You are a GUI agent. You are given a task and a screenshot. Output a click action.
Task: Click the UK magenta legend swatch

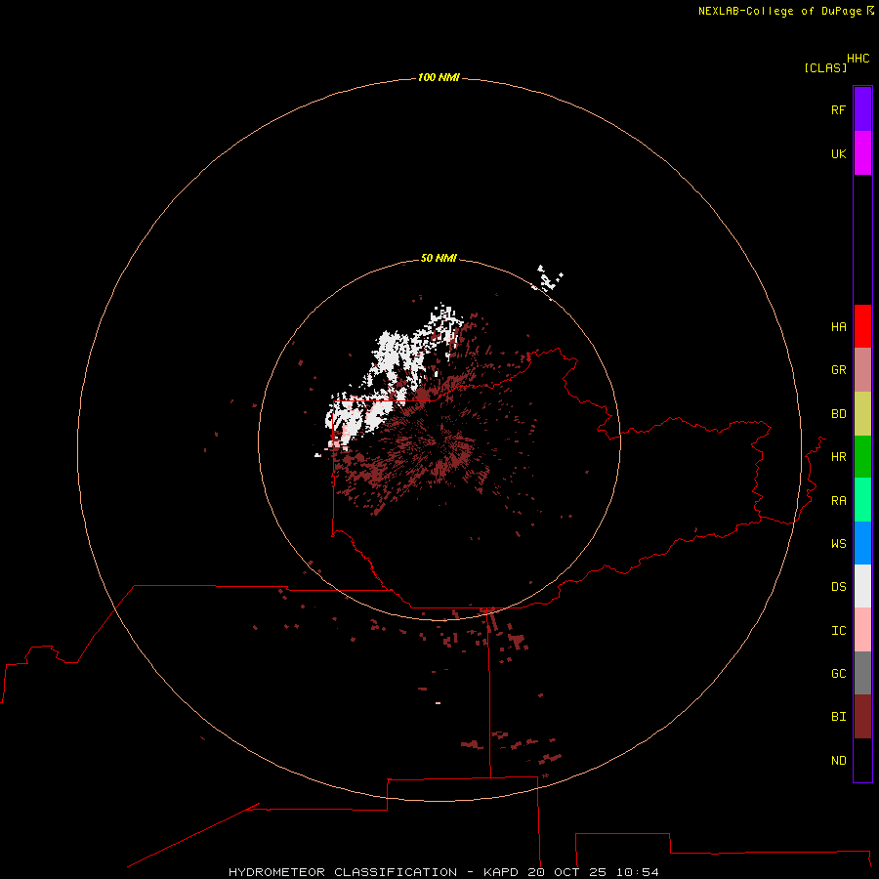click(x=862, y=153)
